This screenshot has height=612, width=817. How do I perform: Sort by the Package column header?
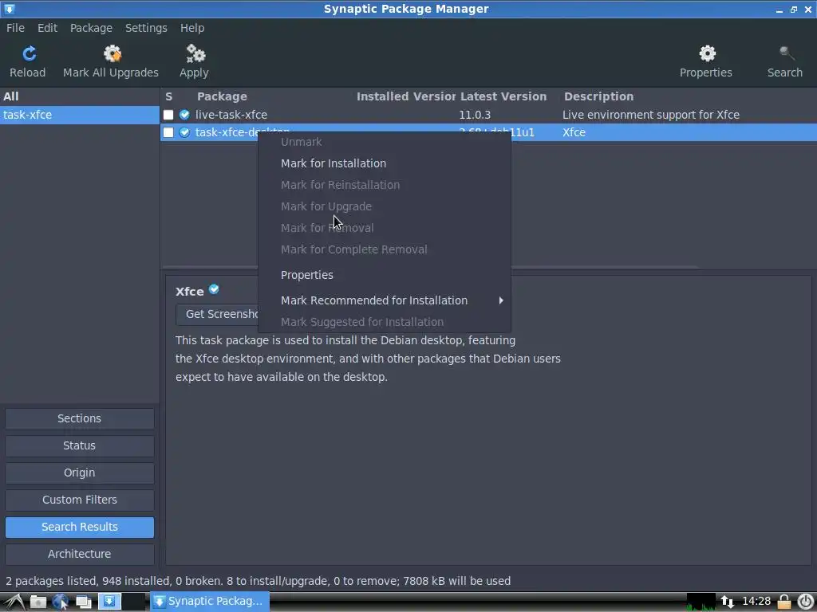click(x=222, y=96)
